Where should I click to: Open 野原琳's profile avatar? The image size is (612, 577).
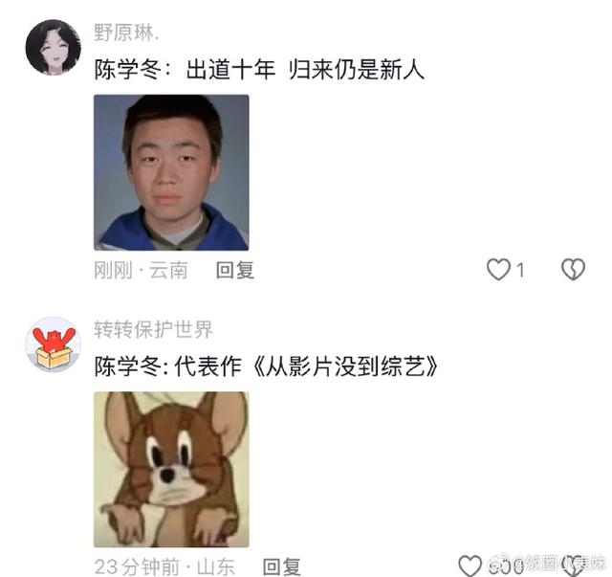click(54, 47)
